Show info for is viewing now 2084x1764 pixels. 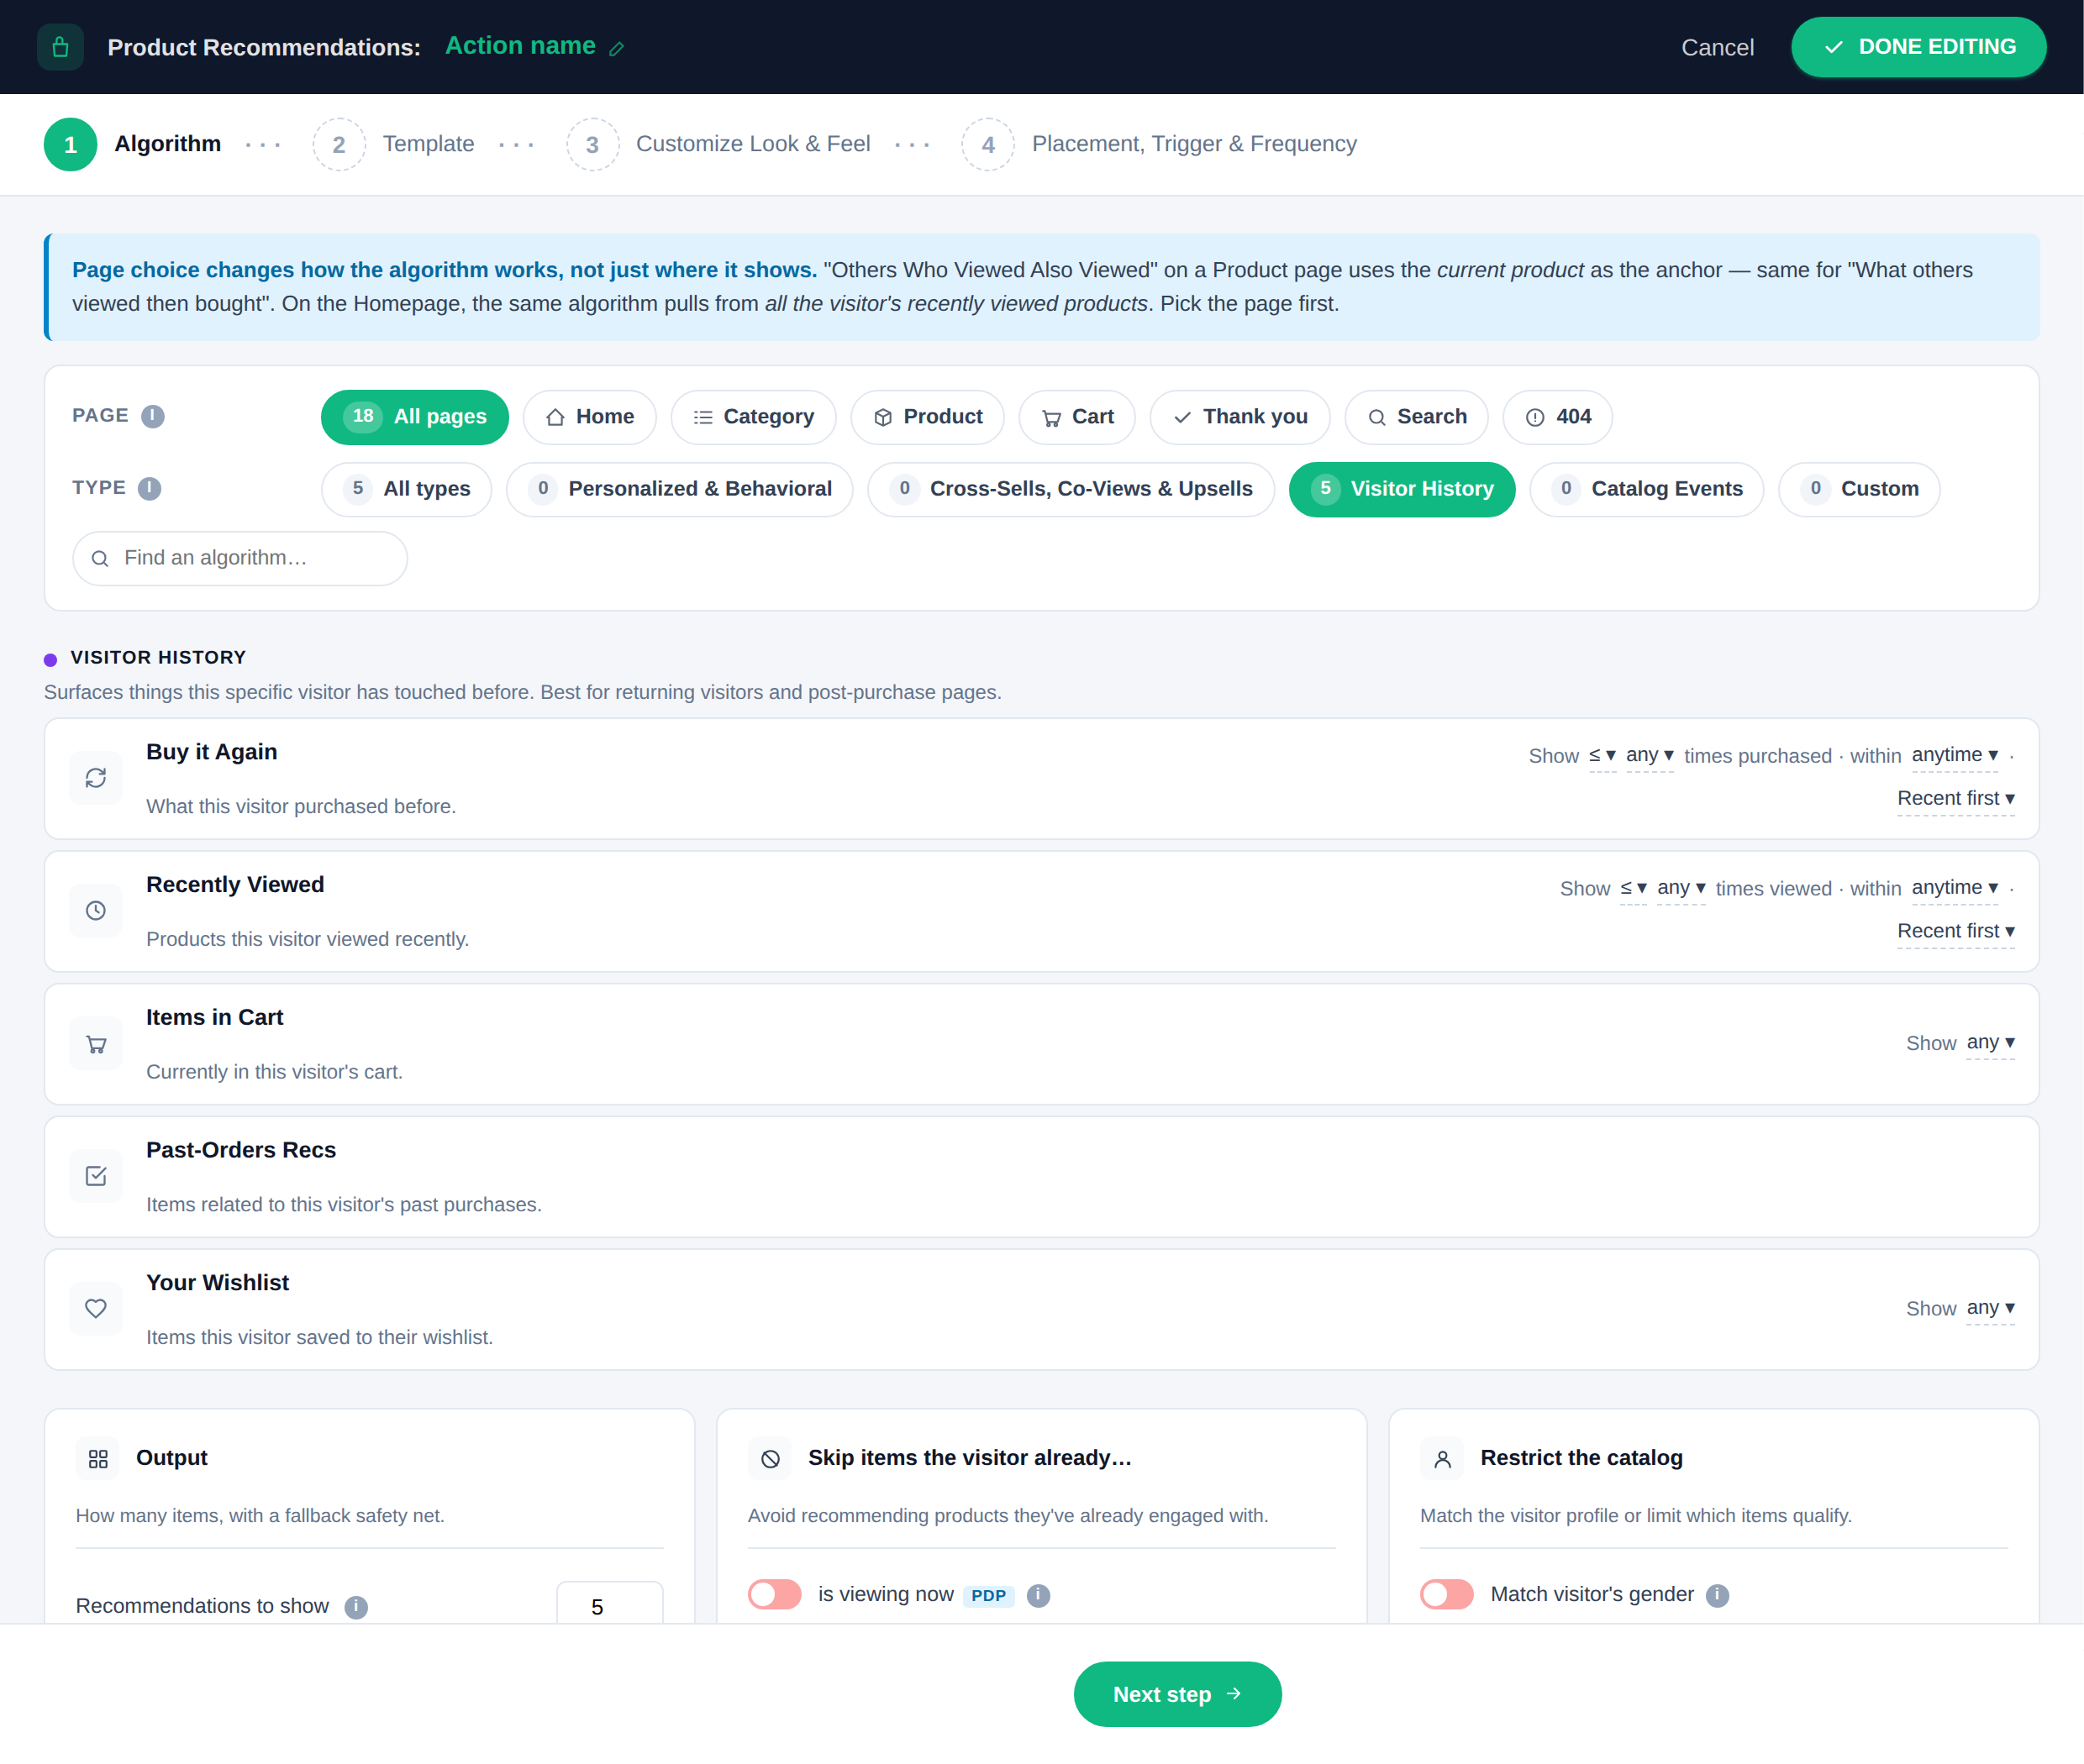[x=1039, y=1595]
